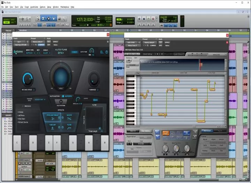Toggle Mutate effect power icon
Screen dimensions: 251x183
pyautogui.click(x=63, y=118)
